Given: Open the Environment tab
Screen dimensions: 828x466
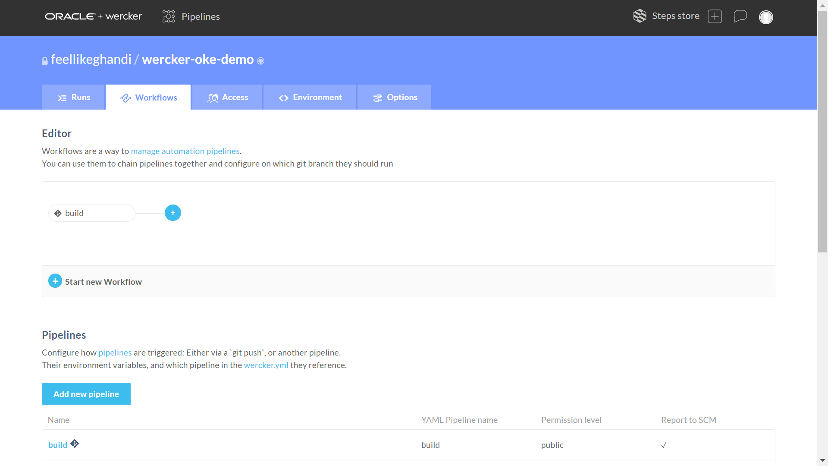Looking at the screenshot, I should (310, 98).
